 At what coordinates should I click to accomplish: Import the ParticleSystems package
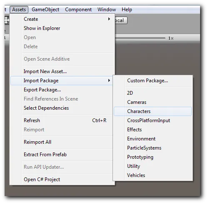click(153, 148)
